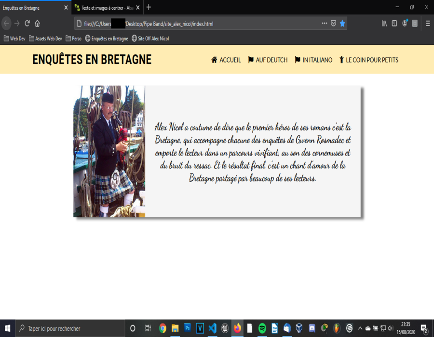This screenshot has height=337, width=434.
Task: Open the Firefox Account icon
Action: (x=405, y=24)
